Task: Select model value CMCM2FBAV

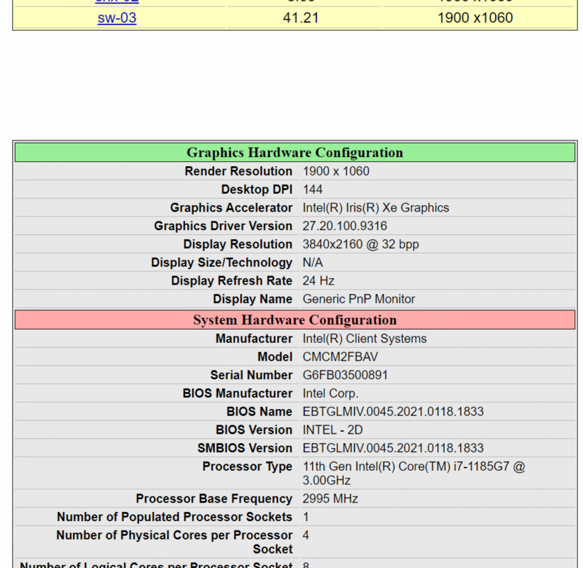Action: 340,357
